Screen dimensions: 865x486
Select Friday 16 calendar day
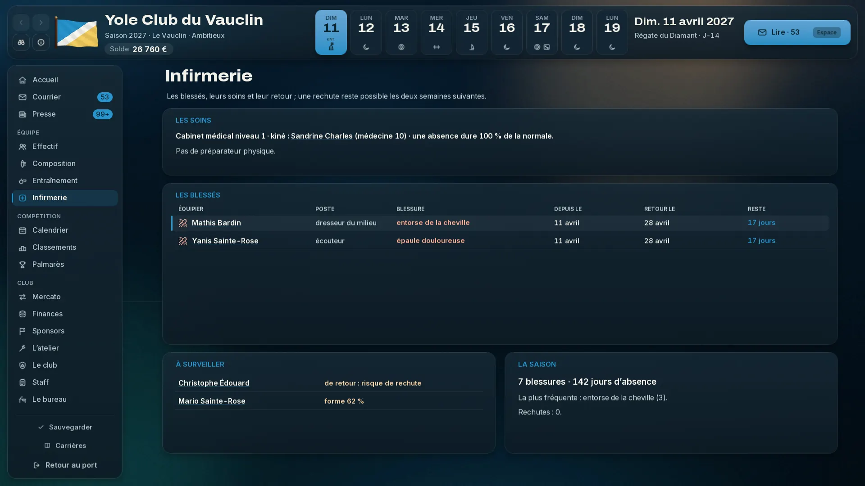[507, 32]
